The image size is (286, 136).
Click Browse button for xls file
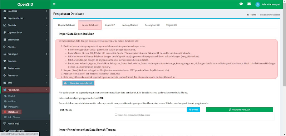pos(193,110)
